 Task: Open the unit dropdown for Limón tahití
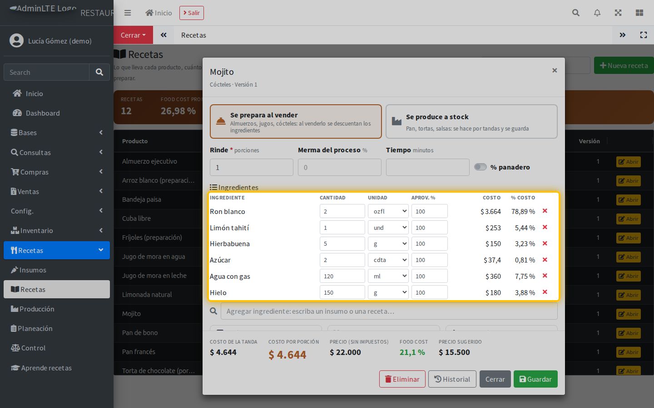388,228
